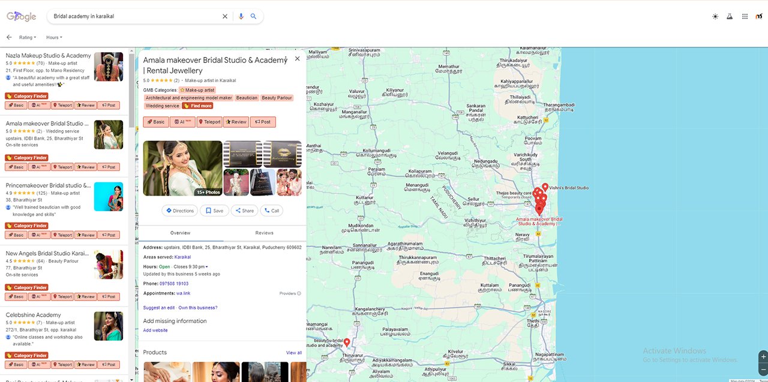
Task: Zoom in the map with plus button
Action: point(763,356)
